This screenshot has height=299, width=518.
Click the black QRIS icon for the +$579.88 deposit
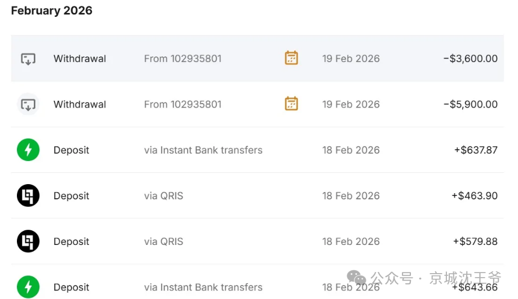tap(28, 242)
